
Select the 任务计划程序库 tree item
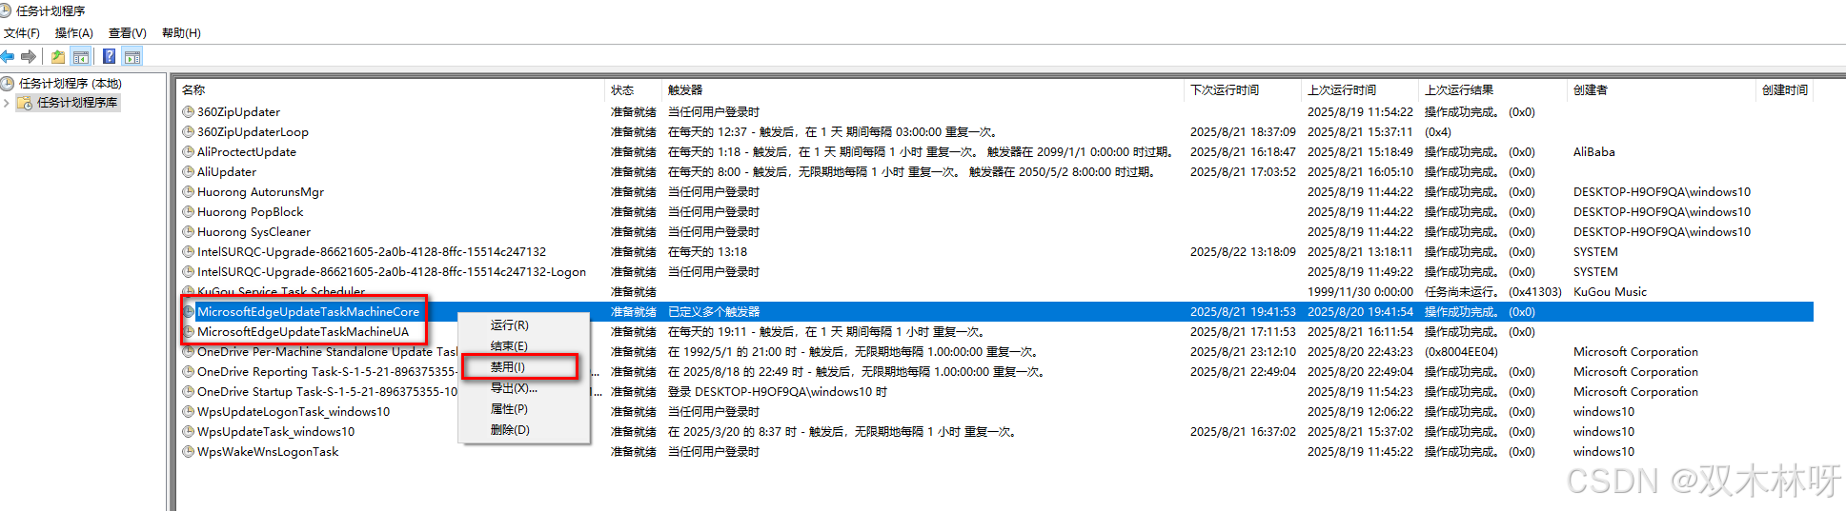(x=77, y=102)
